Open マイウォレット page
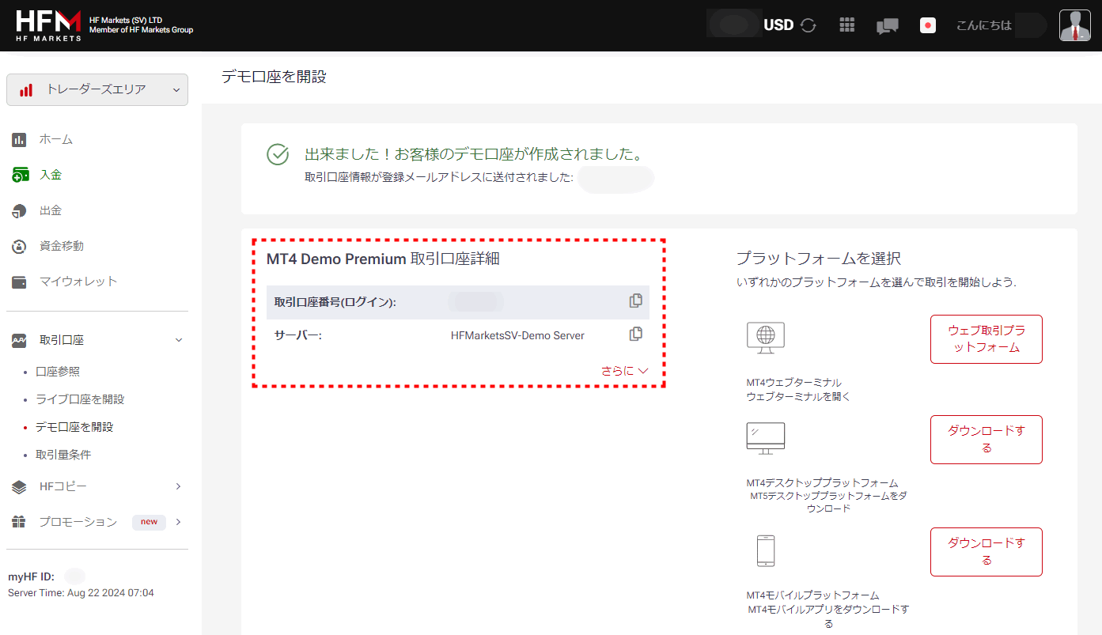1102x635 pixels. coord(78,282)
